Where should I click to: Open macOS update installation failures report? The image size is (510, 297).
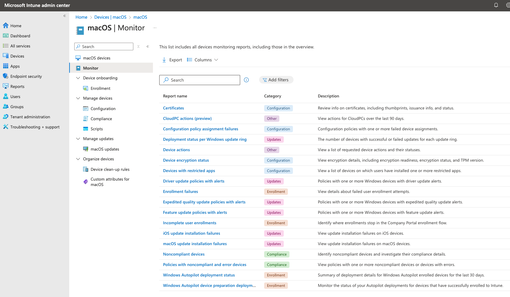point(195,244)
